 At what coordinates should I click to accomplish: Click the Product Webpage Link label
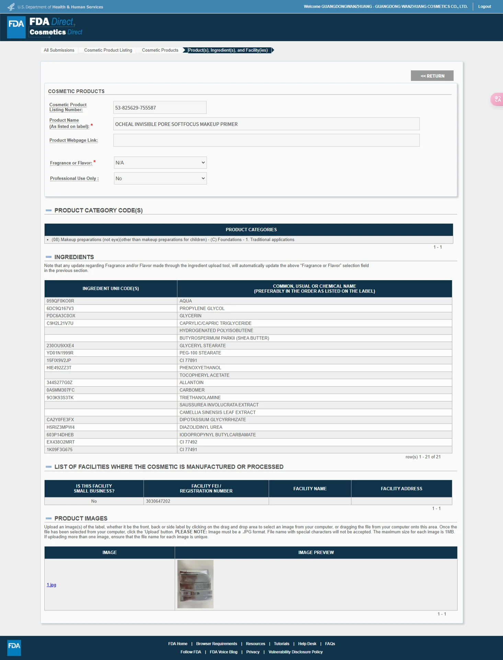click(73, 140)
